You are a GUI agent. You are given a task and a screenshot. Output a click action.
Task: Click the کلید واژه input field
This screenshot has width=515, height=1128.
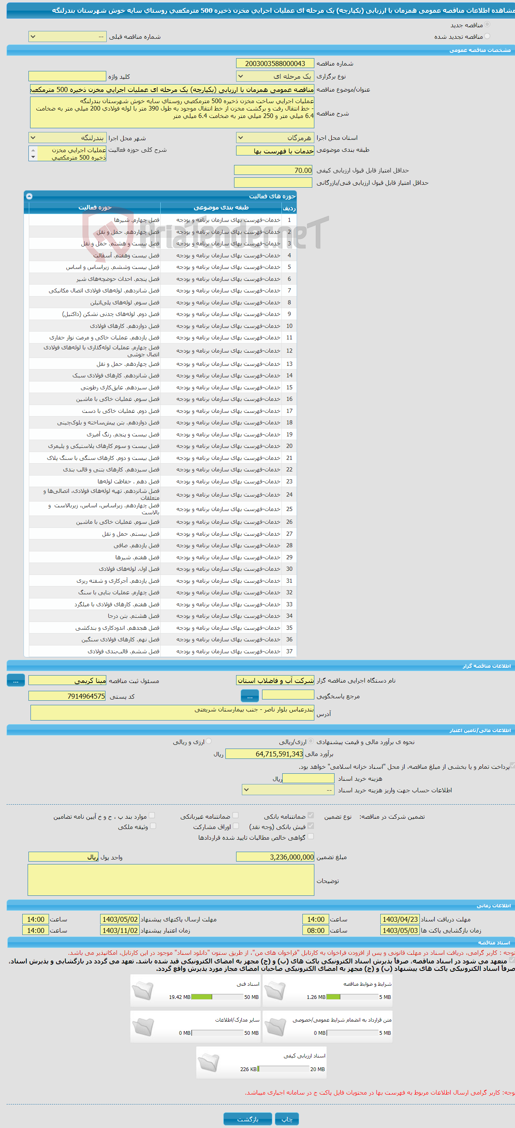tap(68, 76)
